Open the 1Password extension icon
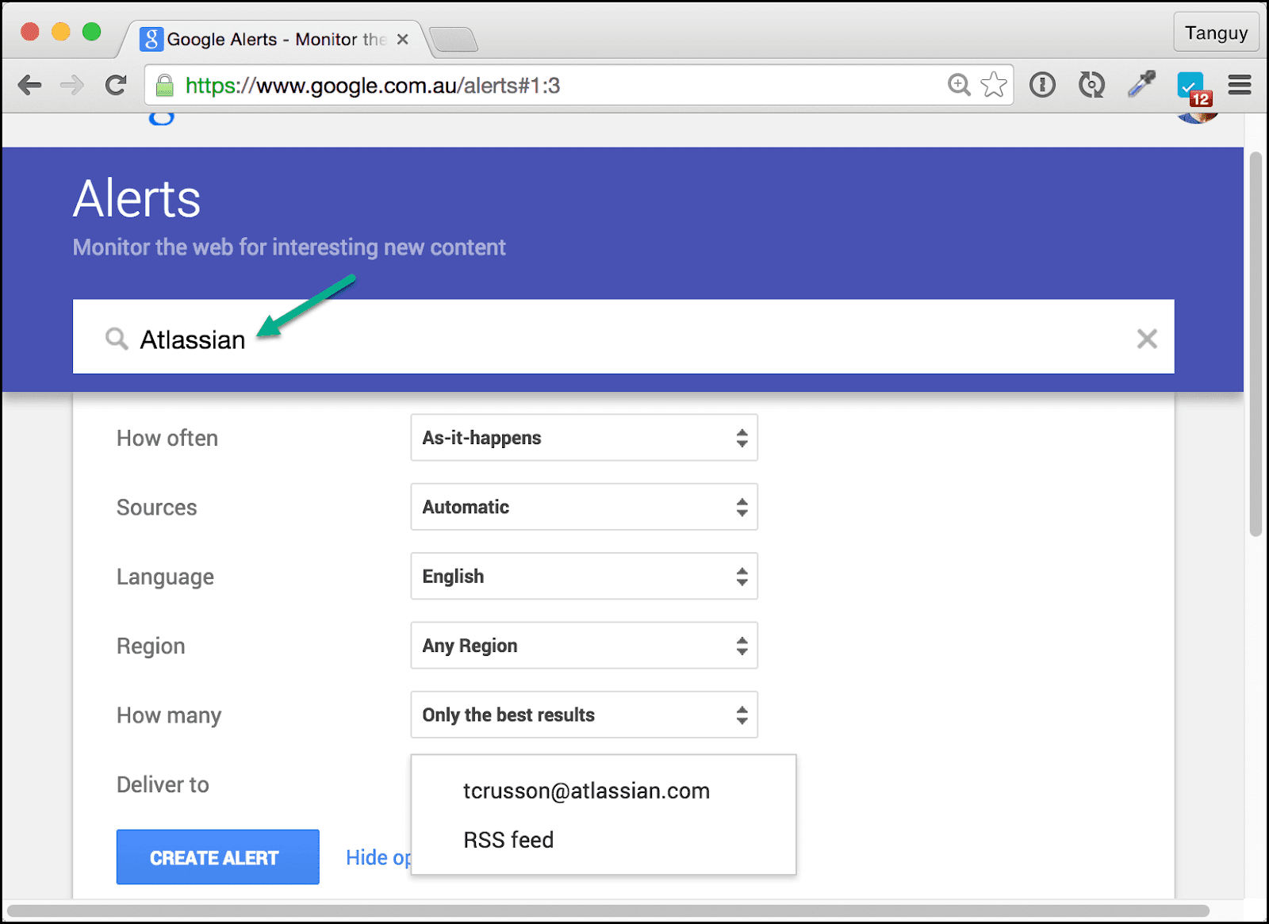Screen dimensions: 1269x924 pos(1042,85)
